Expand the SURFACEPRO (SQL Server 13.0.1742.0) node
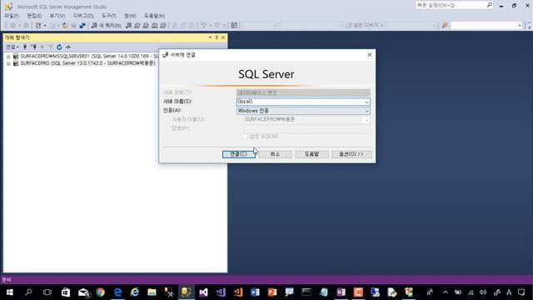Viewport: 533px width, 300px height. coord(8,63)
